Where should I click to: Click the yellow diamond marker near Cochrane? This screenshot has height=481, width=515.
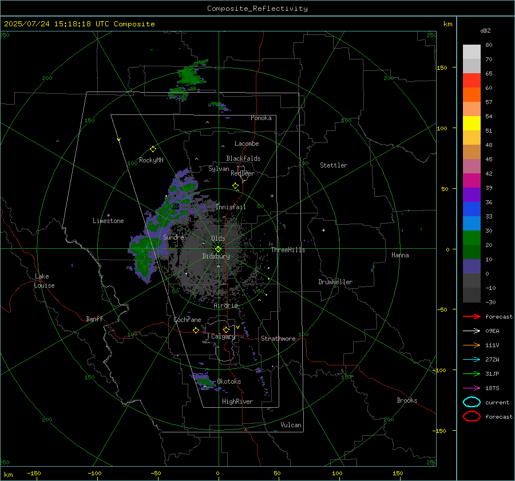pyautogui.click(x=196, y=330)
